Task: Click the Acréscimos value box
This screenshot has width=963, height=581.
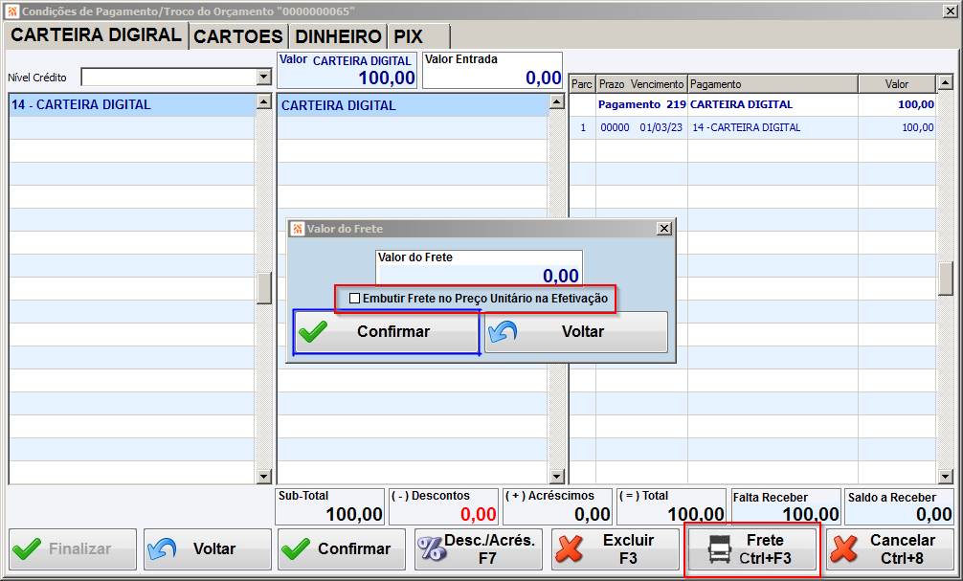Action: pyautogui.click(x=558, y=506)
